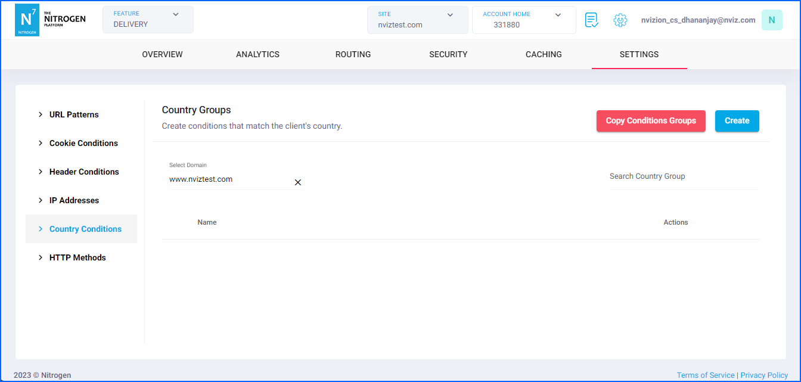Click the Nitrogen N7 logo
This screenshot has height=382, width=801.
[27, 20]
